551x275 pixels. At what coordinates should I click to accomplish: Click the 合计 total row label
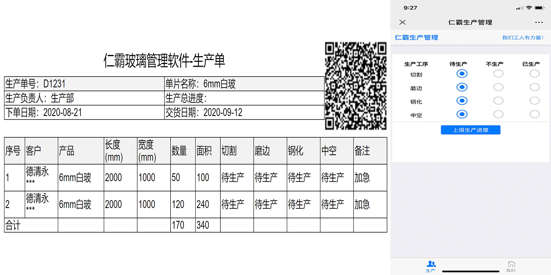point(13,226)
